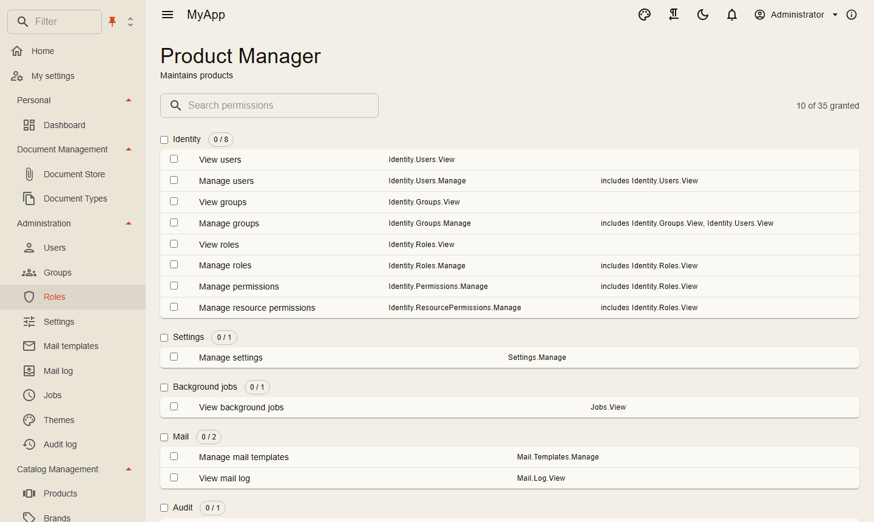874x522 pixels.
Task: Click the theme palette icon in top bar
Action: 645,15
